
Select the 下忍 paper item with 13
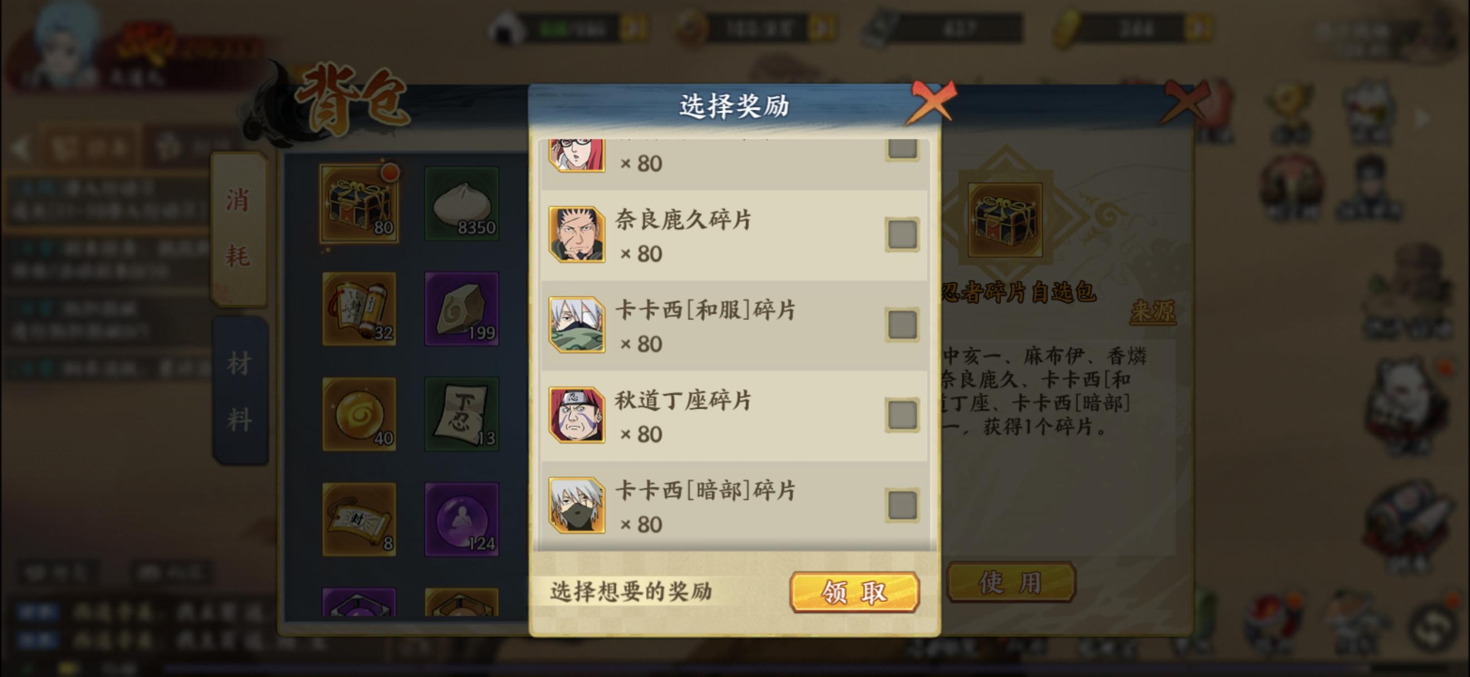tap(462, 414)
